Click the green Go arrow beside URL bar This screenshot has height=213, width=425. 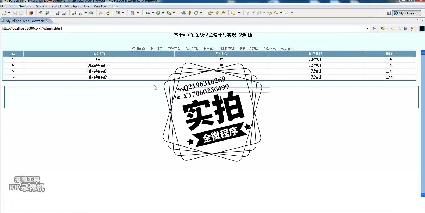374,28
